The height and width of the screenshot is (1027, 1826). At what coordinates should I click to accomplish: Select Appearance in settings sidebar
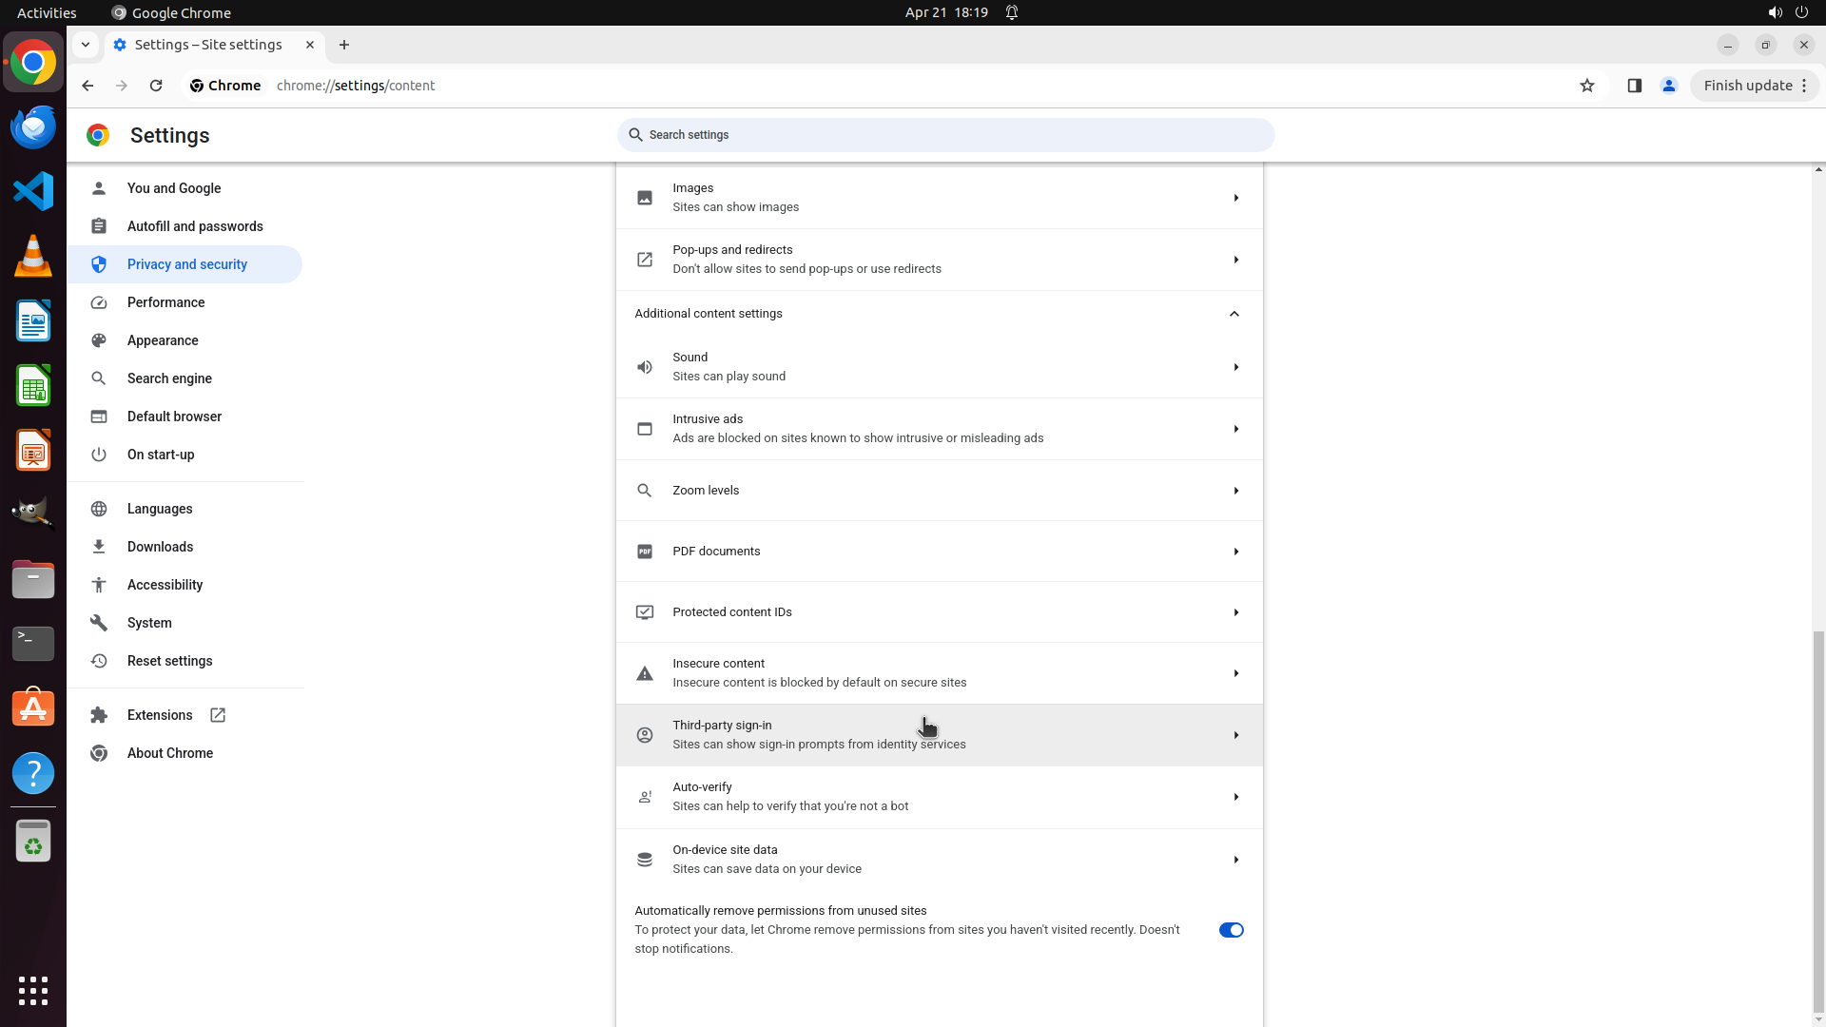point(163,340)
